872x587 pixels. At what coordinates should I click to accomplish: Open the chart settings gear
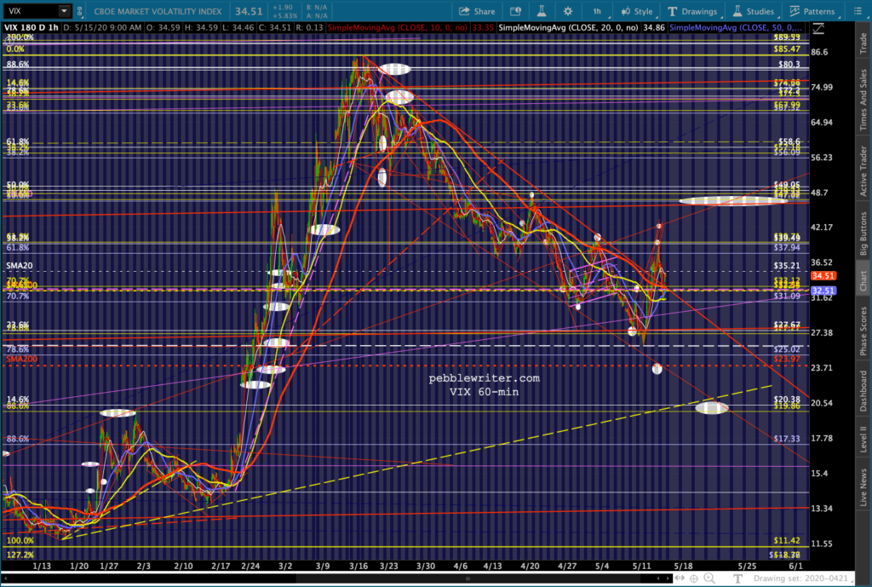pos(567,11)
